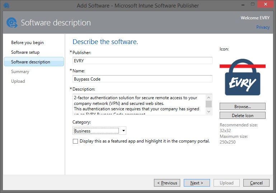Open the Category dropdown arrow

pyautogui.click(x=123, y=131)
